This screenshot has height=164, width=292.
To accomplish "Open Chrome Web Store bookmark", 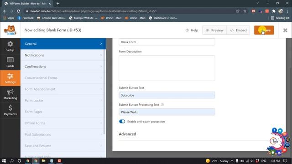I will coord(51,18).
